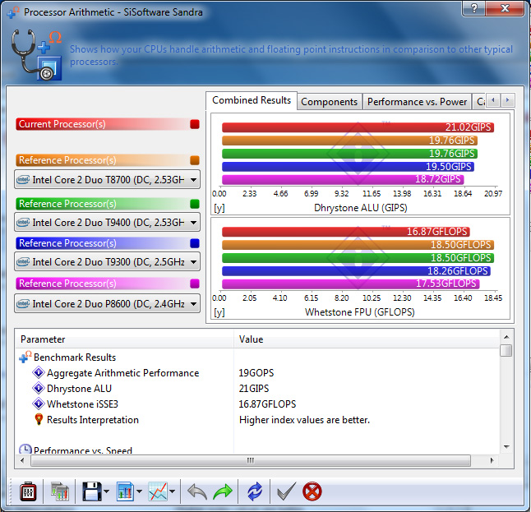
Task: Click the orange 19.76GIPS Dhrystone bar
Action: point(349,141)
